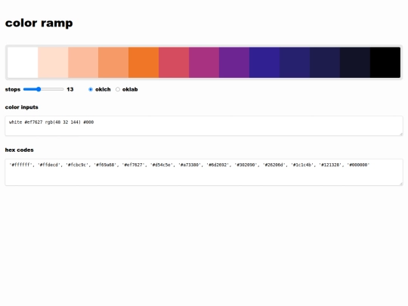The height and width of the screenshot is (306, 408).
Task: Select the oklab radio button
Action: [x=118, y=89]
